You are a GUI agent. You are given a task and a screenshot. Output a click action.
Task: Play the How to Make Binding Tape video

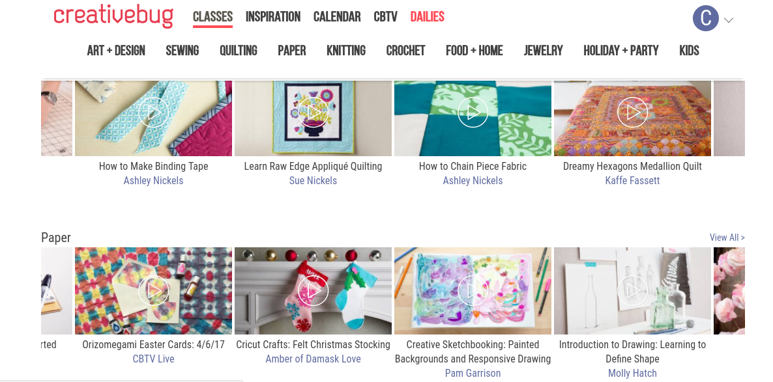click(x=154, y=113)
